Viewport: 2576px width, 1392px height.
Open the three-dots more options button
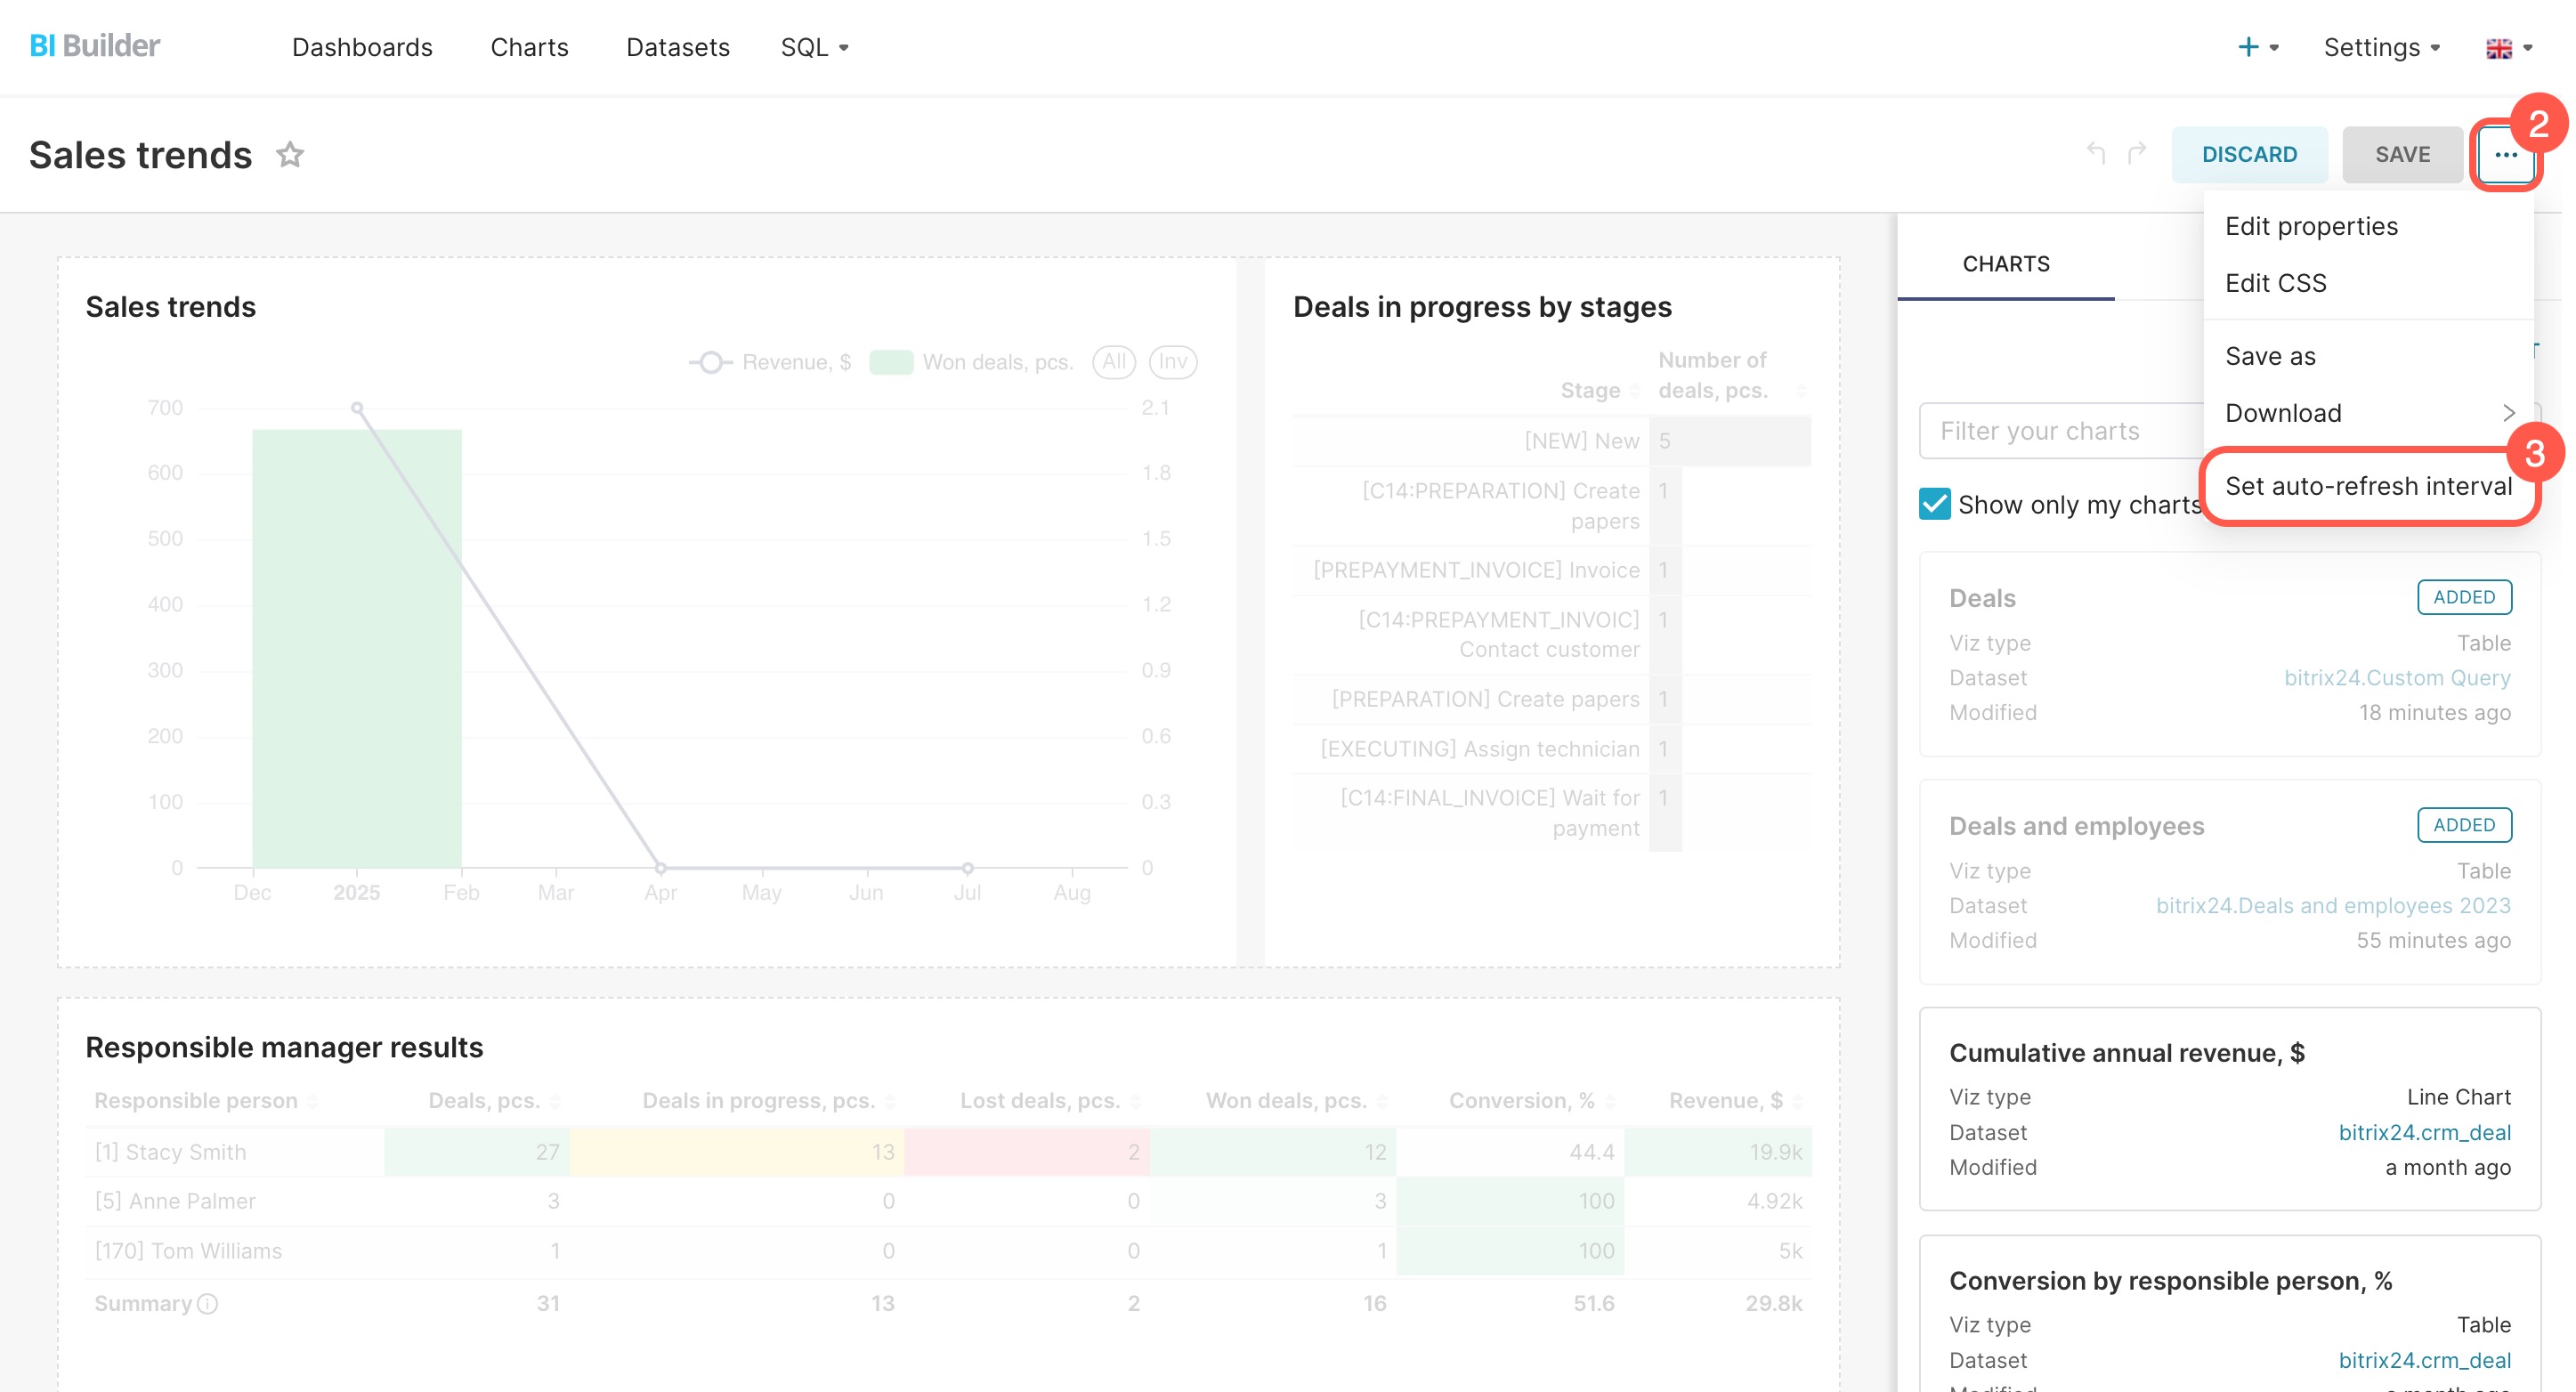coord(2505,154)
